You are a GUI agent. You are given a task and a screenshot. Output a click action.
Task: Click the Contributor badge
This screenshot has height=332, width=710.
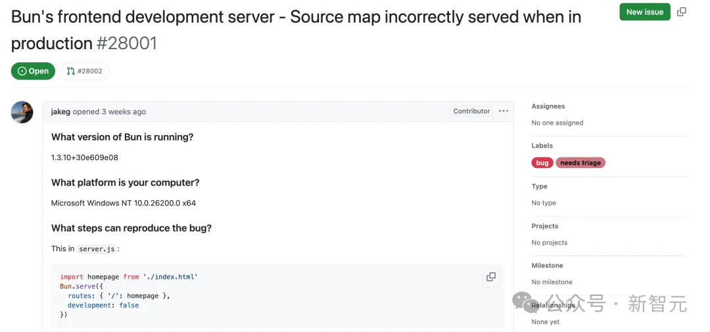471,112
